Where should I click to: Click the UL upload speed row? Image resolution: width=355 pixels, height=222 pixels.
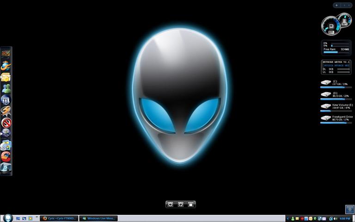(x=336, y=72)
